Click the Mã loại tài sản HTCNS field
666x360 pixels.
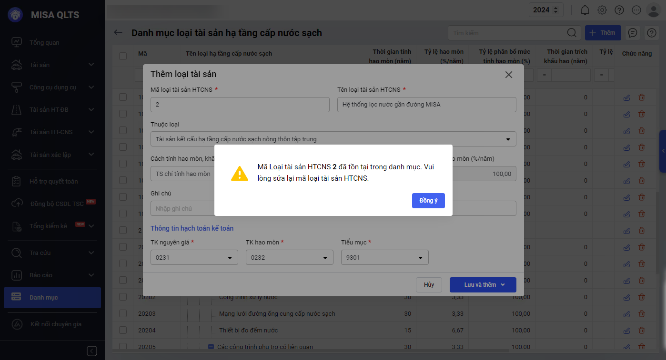pyautogui.click(x=240, y=105)
